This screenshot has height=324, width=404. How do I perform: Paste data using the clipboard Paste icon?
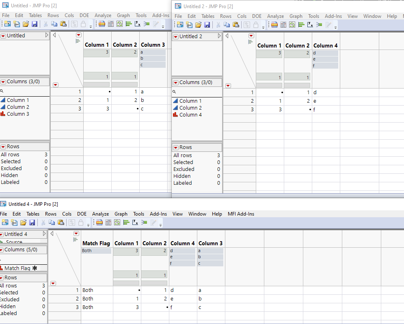click(60, 222)
